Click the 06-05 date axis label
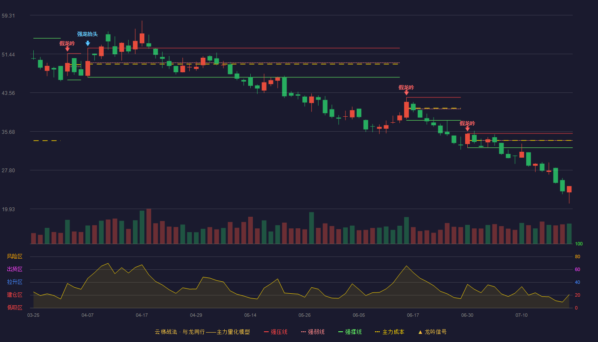The height and width of the screenshot is (342, 598). point(359,315)
